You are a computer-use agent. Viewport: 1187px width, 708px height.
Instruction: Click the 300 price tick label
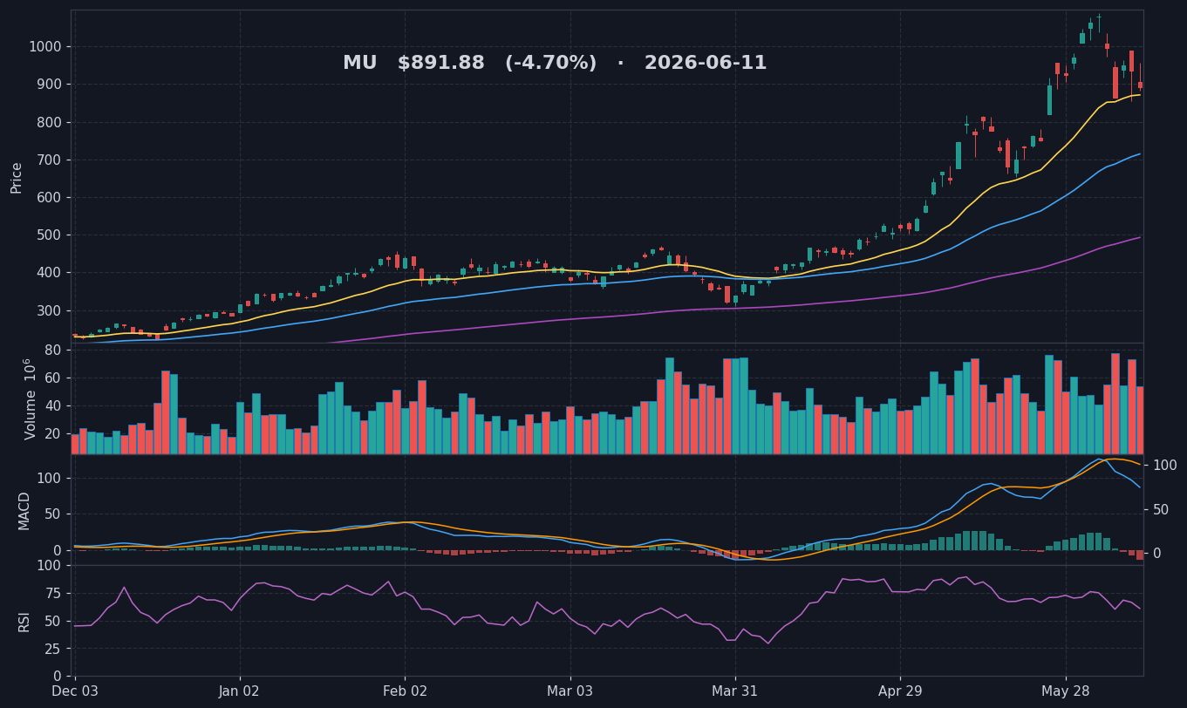pyautogui.click(x=49, y=311)
